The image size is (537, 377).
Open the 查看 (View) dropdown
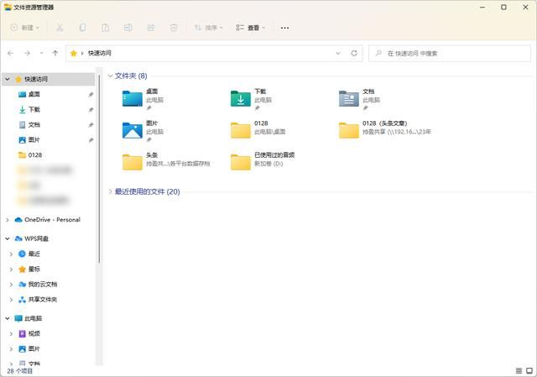(x=250, y=28)
